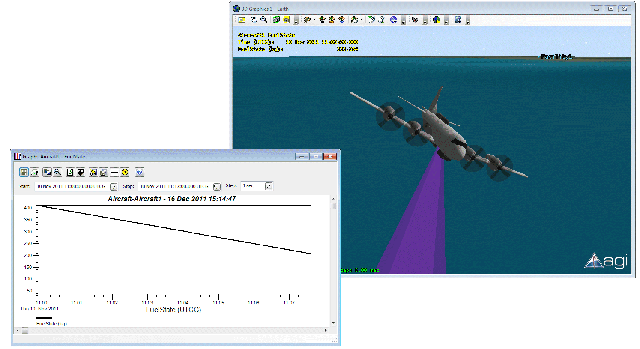Click the save icon in graph toolbar
This screenshot has width=640, height=349.
[24, 172]
